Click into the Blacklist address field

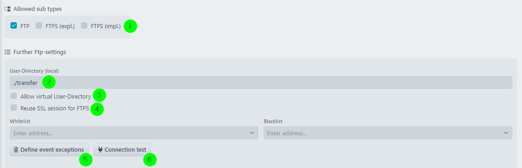point(388,133)
